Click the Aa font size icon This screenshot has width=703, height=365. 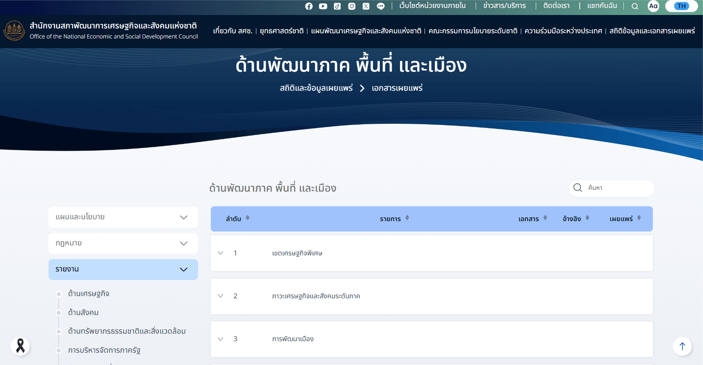tap(653, 6)
